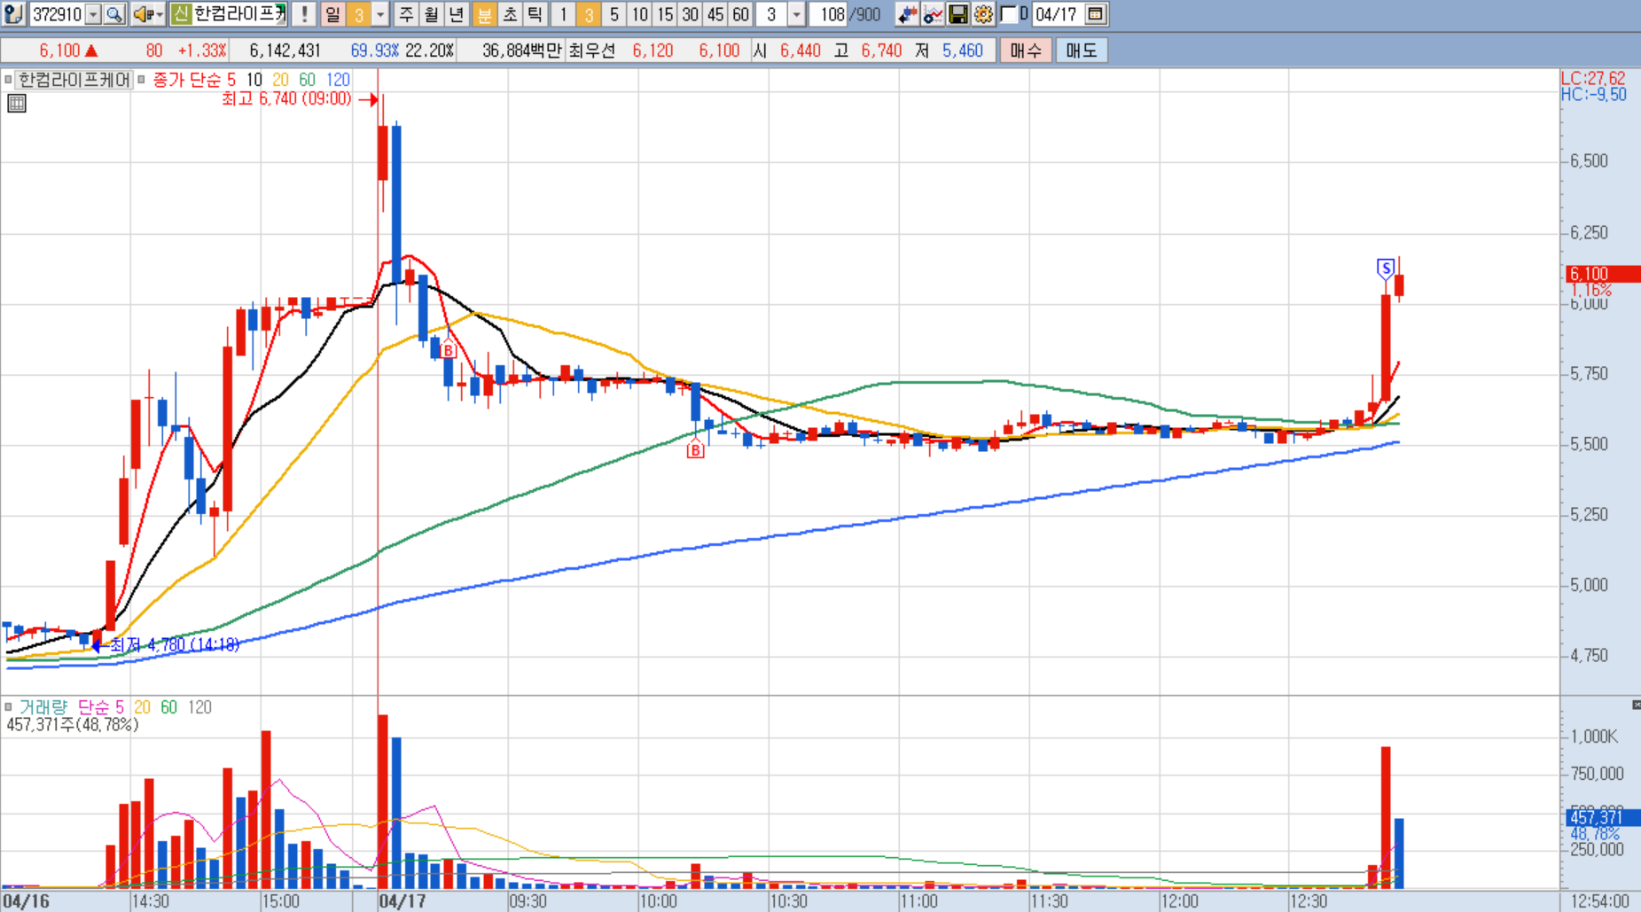
Task: Choose the 15 minute interval button
Action: pyautogui.click(x=665, y=14)
